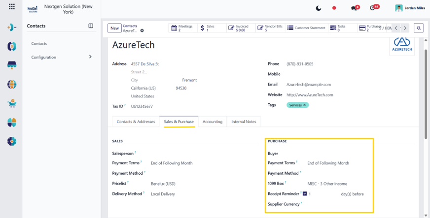Click the red recording dot icon
430x218 pixels.
tap(334, 8)
